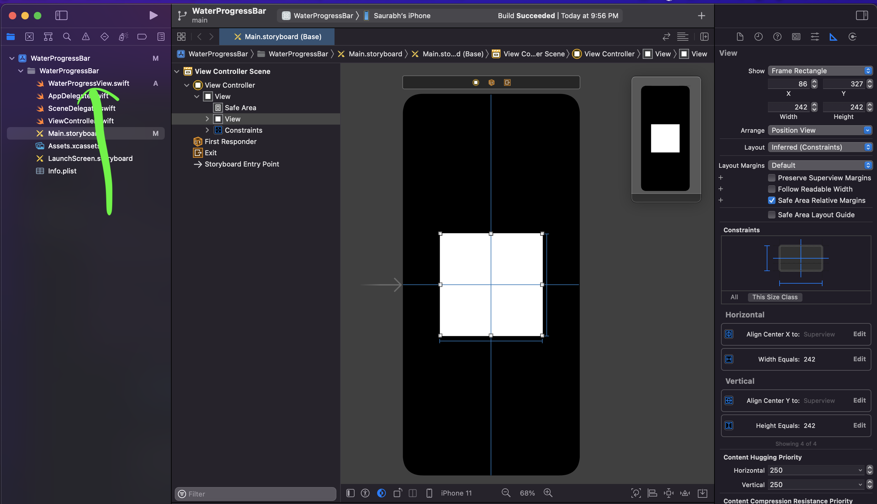
Task: Open the Align constraints icon
Action: (x=652, y=493)
